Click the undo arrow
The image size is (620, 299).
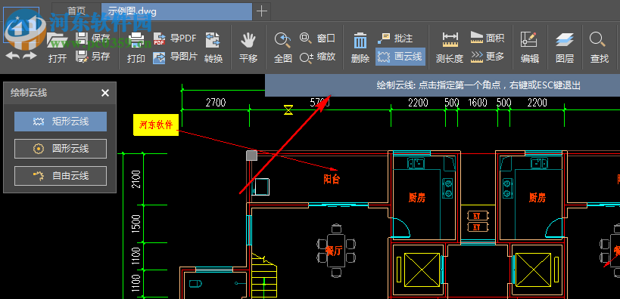coord(12,55)
